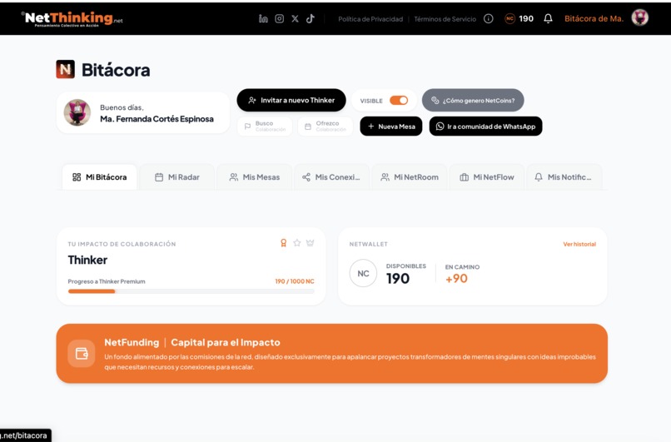Click the NetFunding banner heading
Image resolution: width=671 pixels, height=442 pixels.
point(192,342)
